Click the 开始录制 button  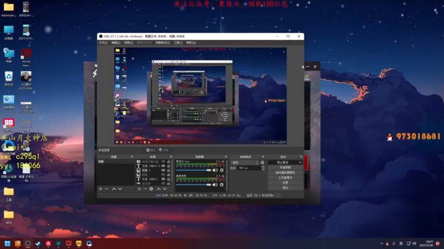(x=285, y=168)
